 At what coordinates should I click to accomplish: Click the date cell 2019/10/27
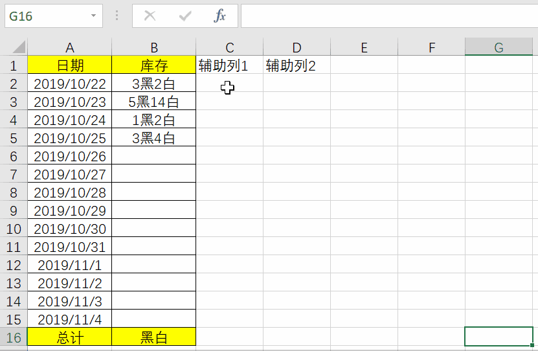tap(70, 174)
